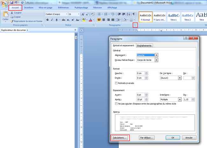
Task: Click the Tabulations... button
Action: [120, 138]
